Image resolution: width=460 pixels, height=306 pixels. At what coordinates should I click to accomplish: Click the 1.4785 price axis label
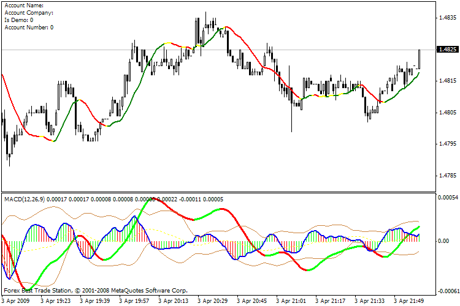(447, 176)
